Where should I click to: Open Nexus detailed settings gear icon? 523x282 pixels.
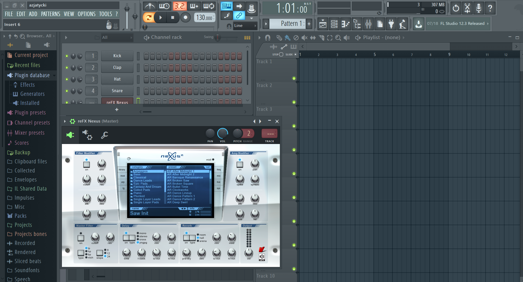tap(87, 135)
